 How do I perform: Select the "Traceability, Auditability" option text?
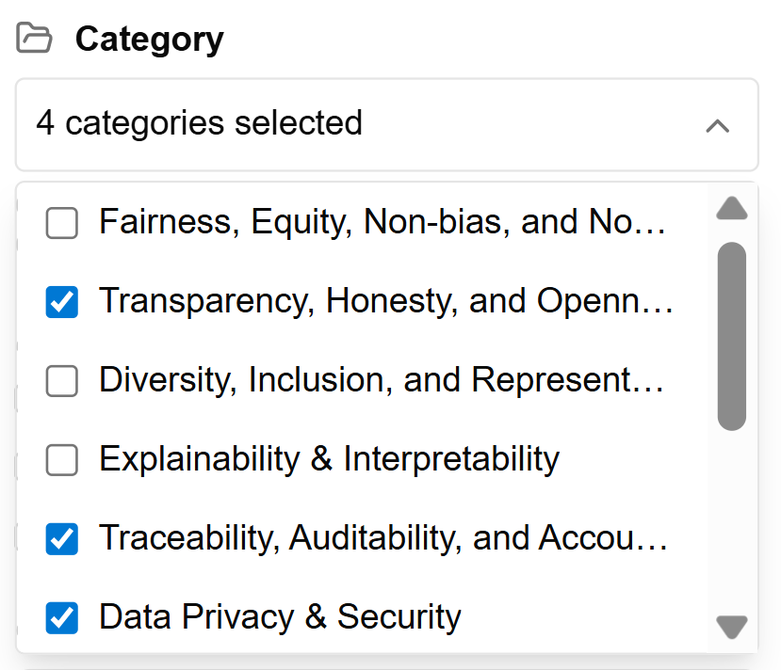(x=383, y=537)
